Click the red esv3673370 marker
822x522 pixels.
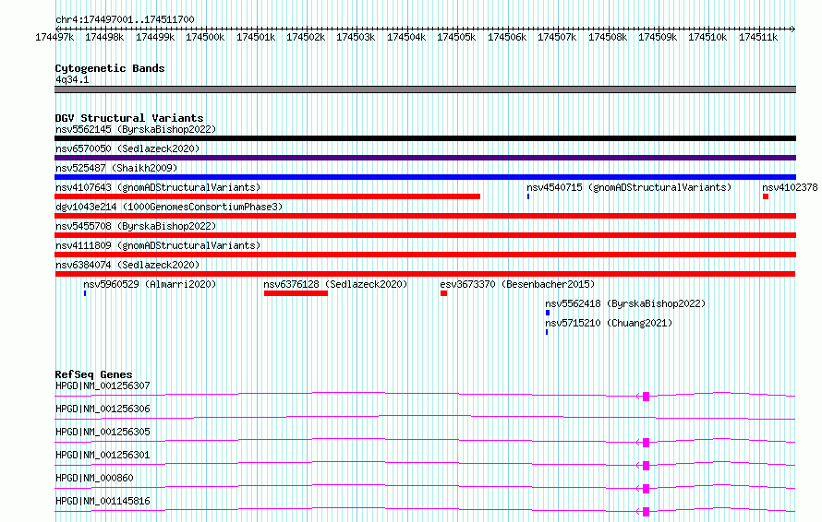[x=444, y=293]
